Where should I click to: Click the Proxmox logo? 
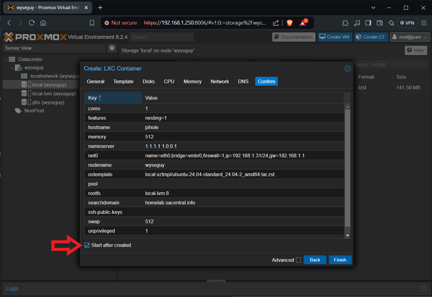(35, 37)
